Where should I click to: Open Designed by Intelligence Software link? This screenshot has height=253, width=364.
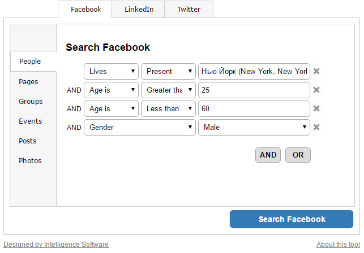tap(56, 245)
